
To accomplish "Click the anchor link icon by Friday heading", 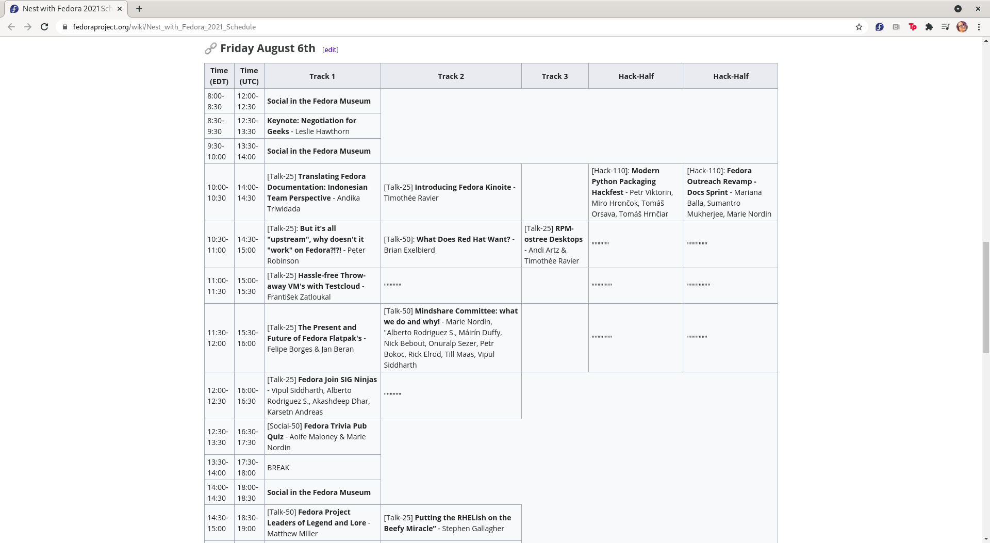I will point(210,48).
